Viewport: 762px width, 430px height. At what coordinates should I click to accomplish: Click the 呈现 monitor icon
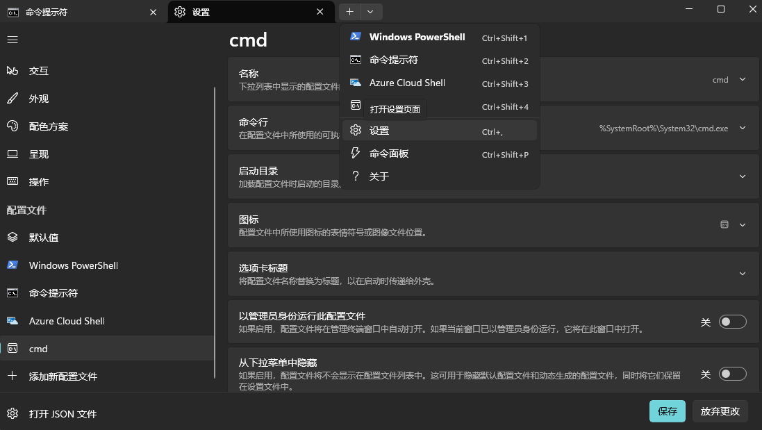tap(13, 154)
